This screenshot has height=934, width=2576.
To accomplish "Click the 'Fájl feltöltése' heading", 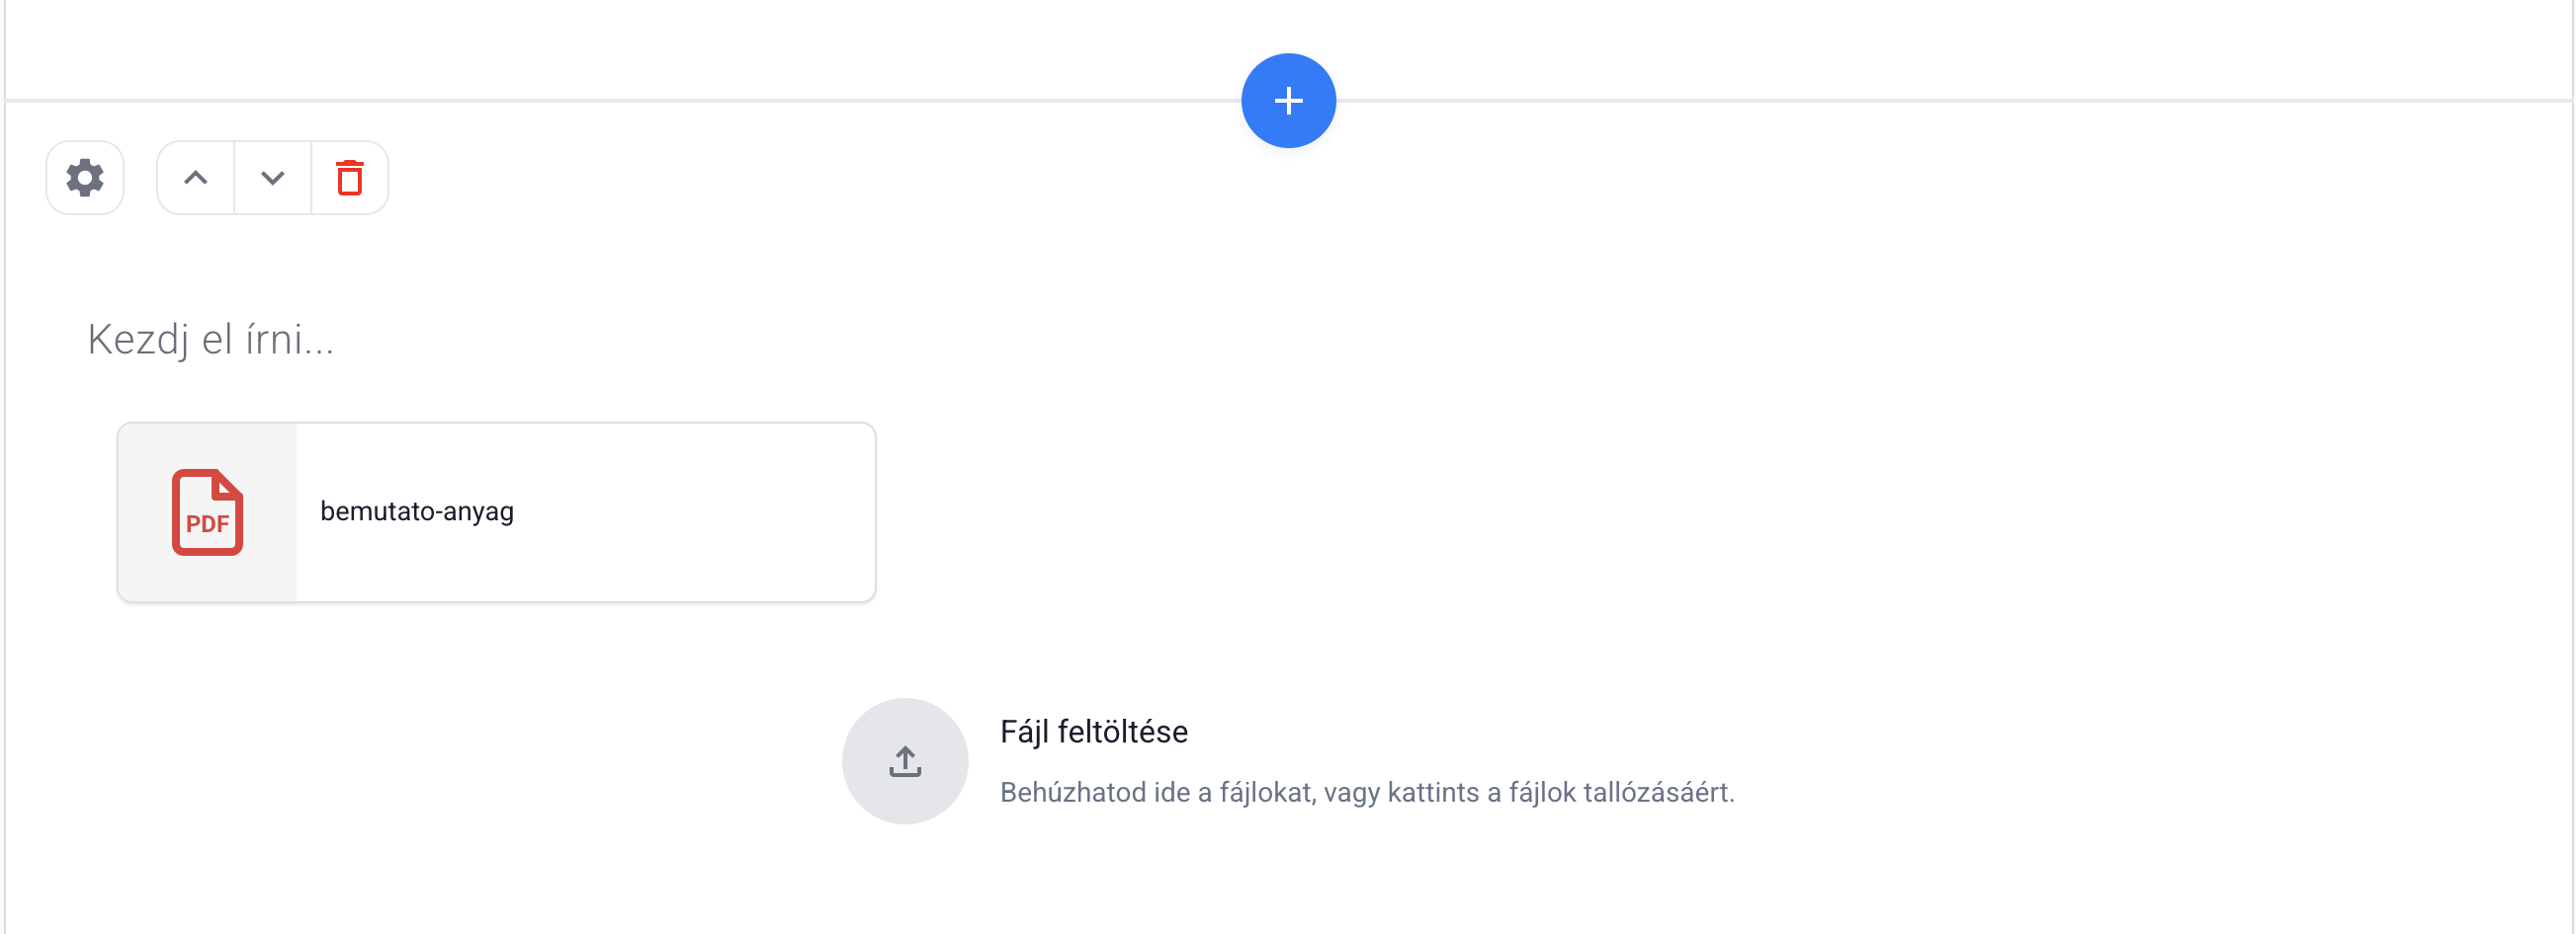I will 1094,733.
